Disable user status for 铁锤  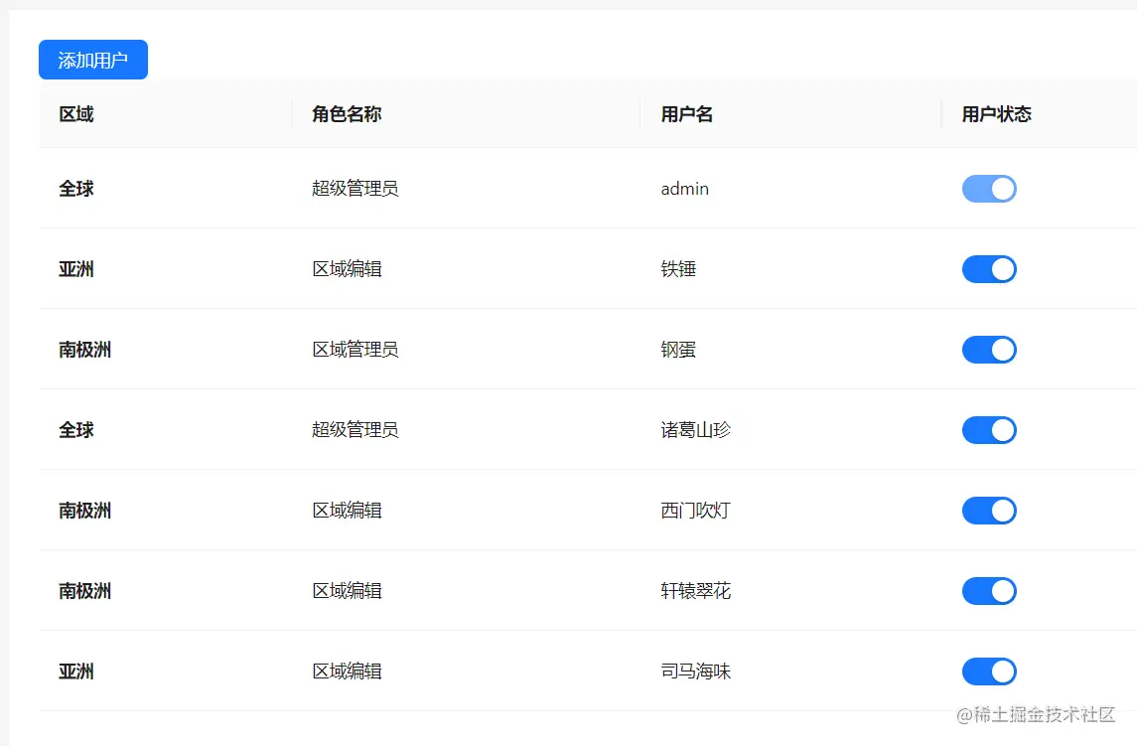(x=989, y=269)
